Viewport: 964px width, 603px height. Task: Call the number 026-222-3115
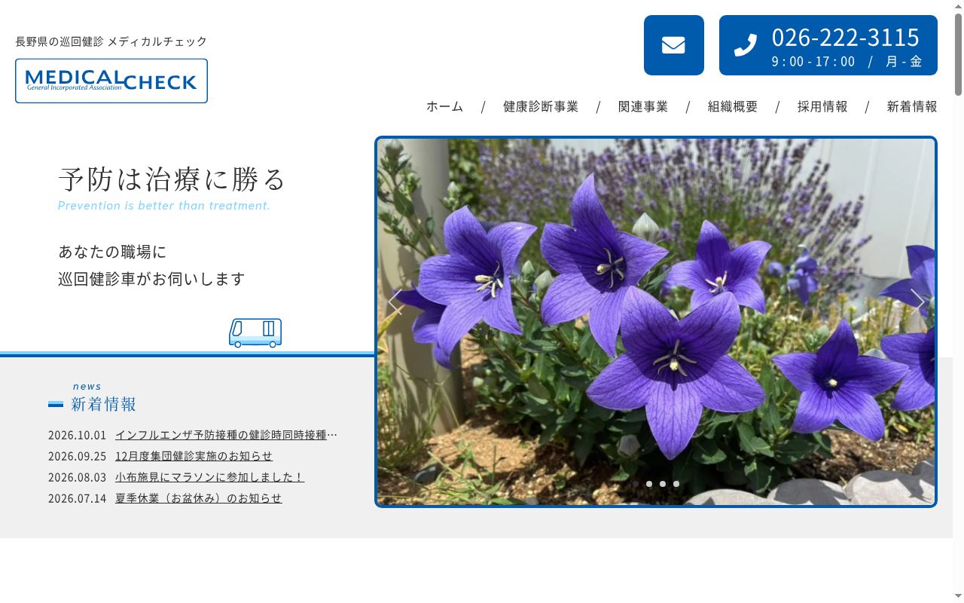(x=846, y=37)
